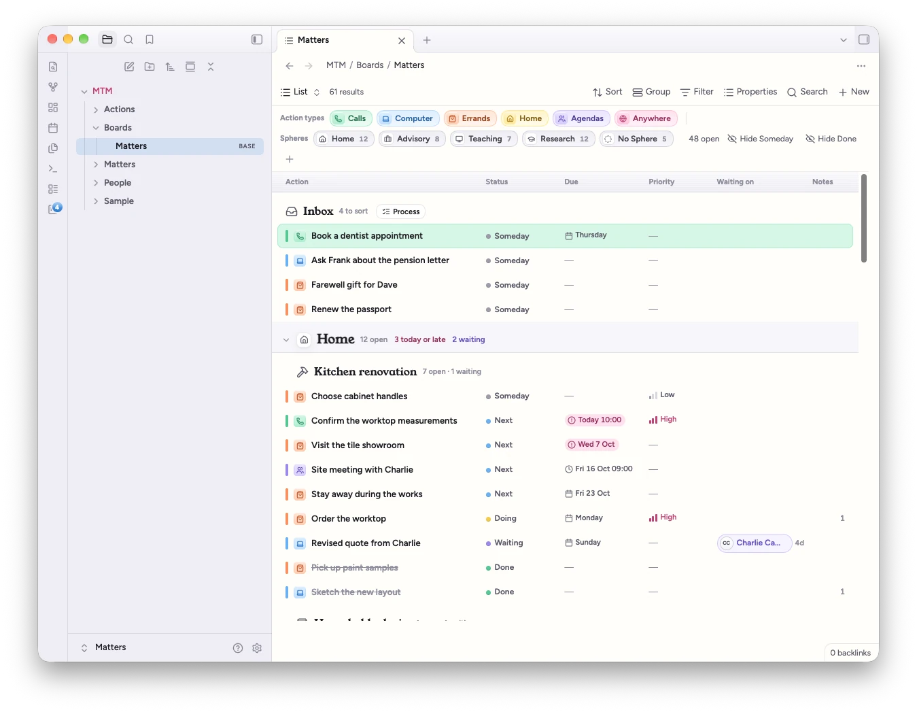Click the New item button
Viewport: 917px width, 712px height.
[x=854, y=92]
